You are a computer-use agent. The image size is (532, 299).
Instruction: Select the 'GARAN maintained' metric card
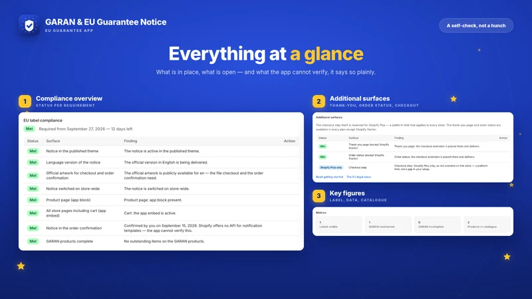pos(388,225)
